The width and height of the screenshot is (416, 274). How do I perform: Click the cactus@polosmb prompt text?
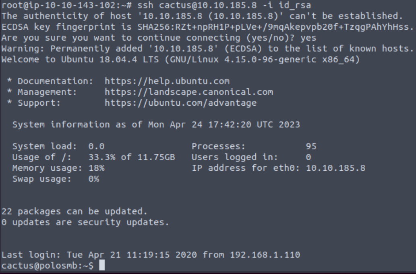tap(47, 266)
